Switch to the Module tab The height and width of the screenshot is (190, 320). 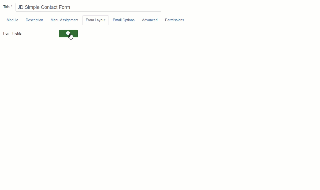coord(12,20)
